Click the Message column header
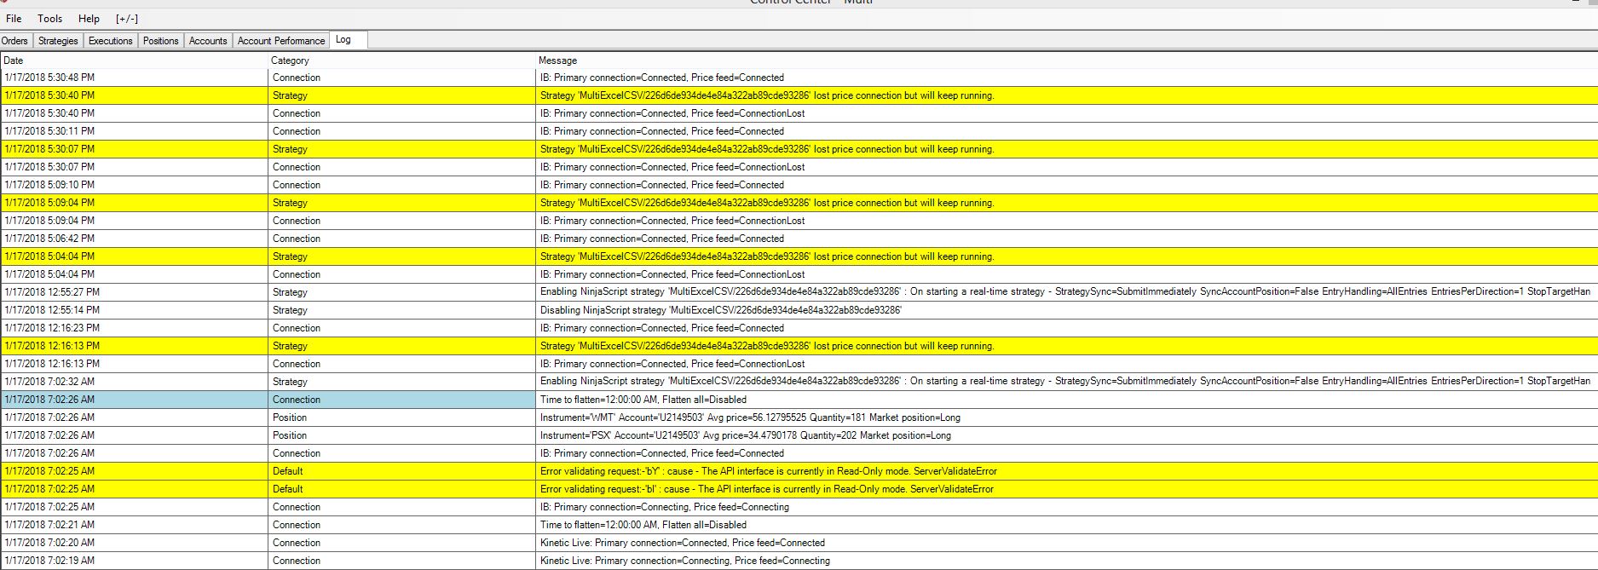This screenshot has height=570, width=1598. point(1066,60)
